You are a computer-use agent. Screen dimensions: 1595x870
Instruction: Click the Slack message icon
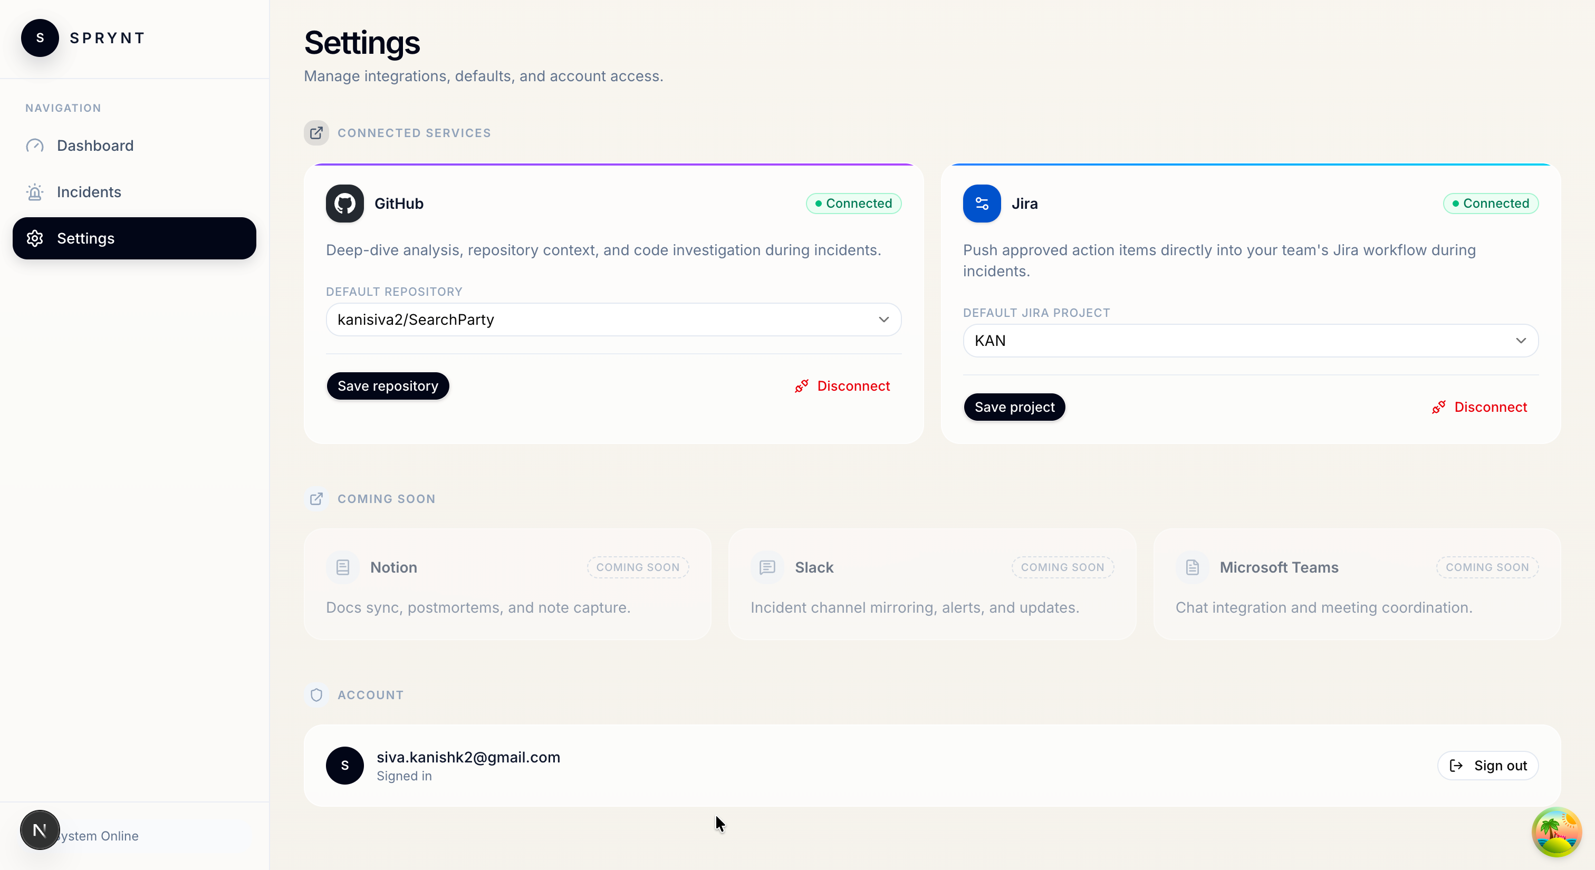pos(767,567)
